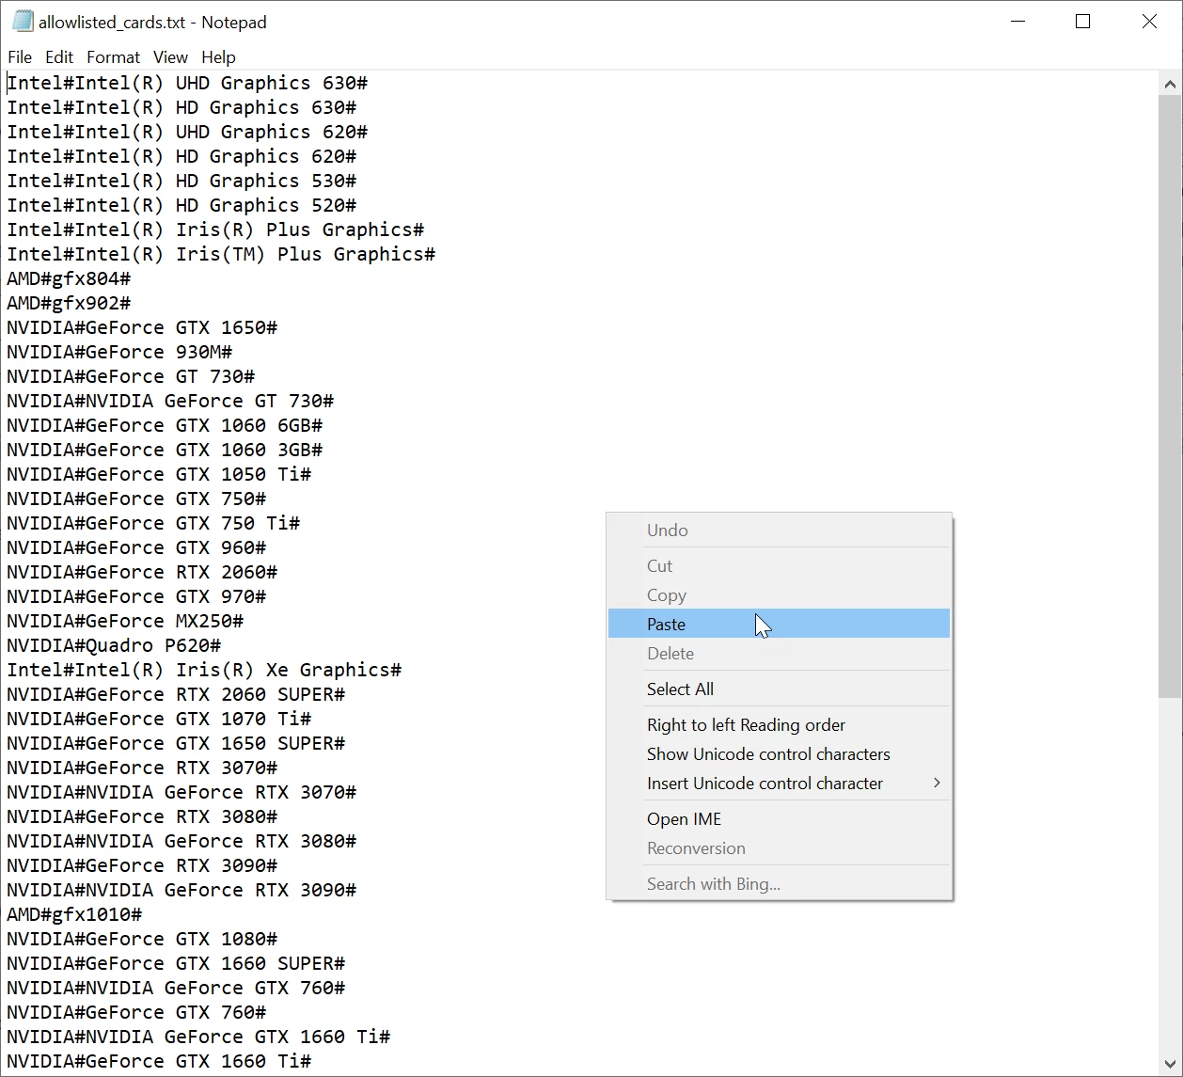Screen dimensions: 1183x1077
Task: Click line 'NVIDIA#GeForce GTX 960#'
Action: coord(136,547)
